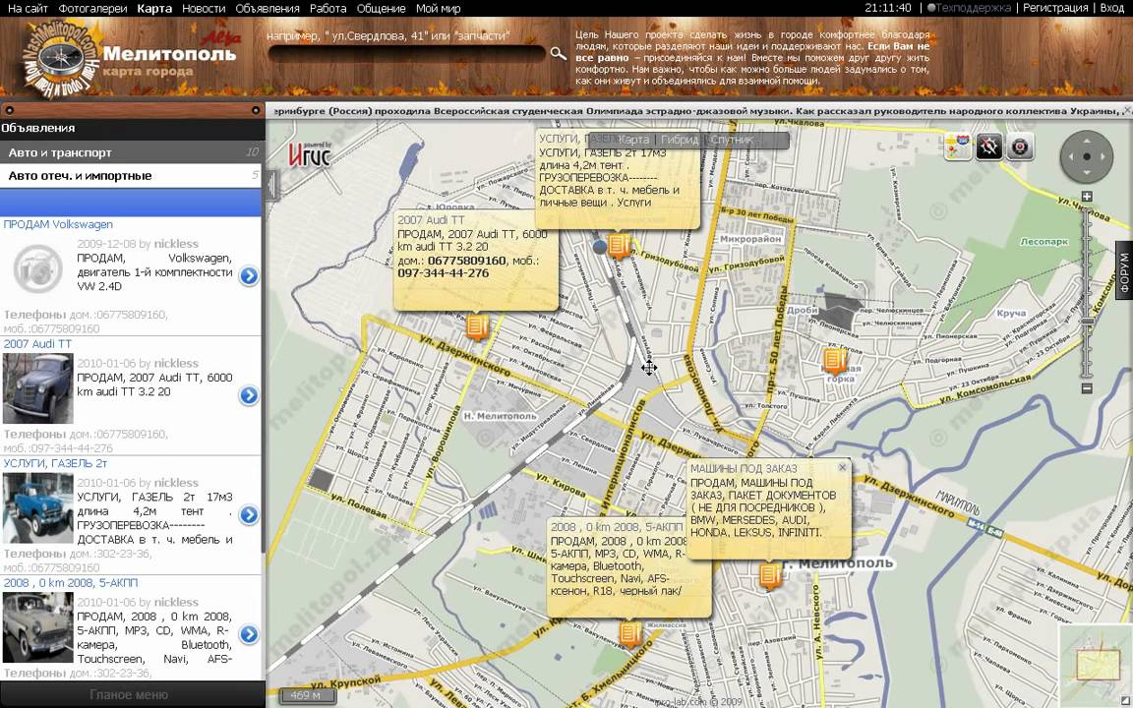Click blue arrow for Audi TT listing
Screen dimensions: 1133x708
tap(249, 395)
